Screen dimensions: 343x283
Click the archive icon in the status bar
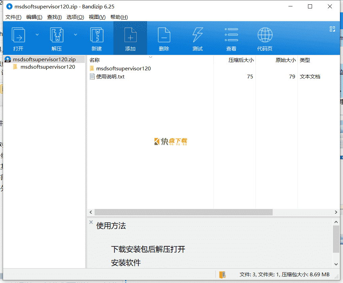pyautogui.click(x=222, y=275)
